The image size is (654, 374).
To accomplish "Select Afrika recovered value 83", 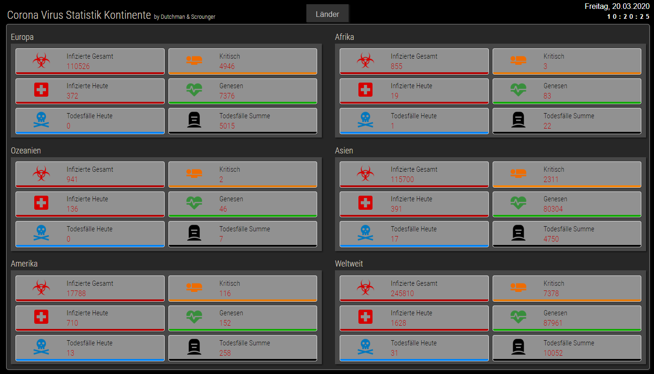I will [548, 96].
